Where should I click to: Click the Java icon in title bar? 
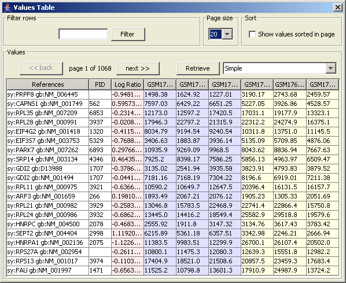(x=8, y=8)
